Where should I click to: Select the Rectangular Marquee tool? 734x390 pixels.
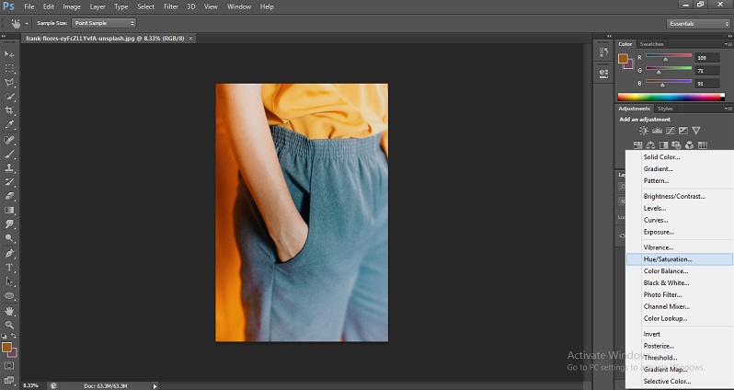click(x=10, y=68)
